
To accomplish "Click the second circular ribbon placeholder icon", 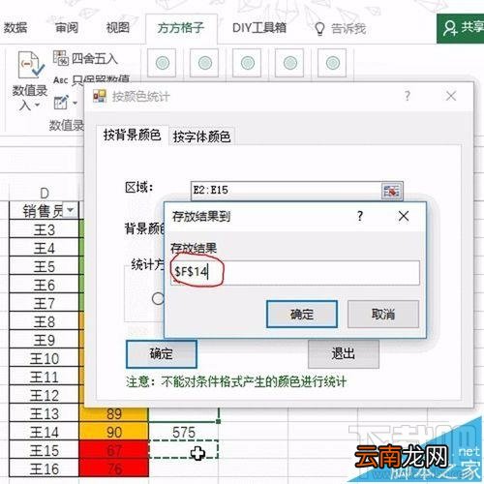I will pos(204,63).
